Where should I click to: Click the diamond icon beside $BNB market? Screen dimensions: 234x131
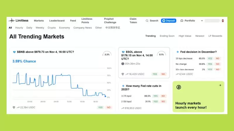coord(14,52)
